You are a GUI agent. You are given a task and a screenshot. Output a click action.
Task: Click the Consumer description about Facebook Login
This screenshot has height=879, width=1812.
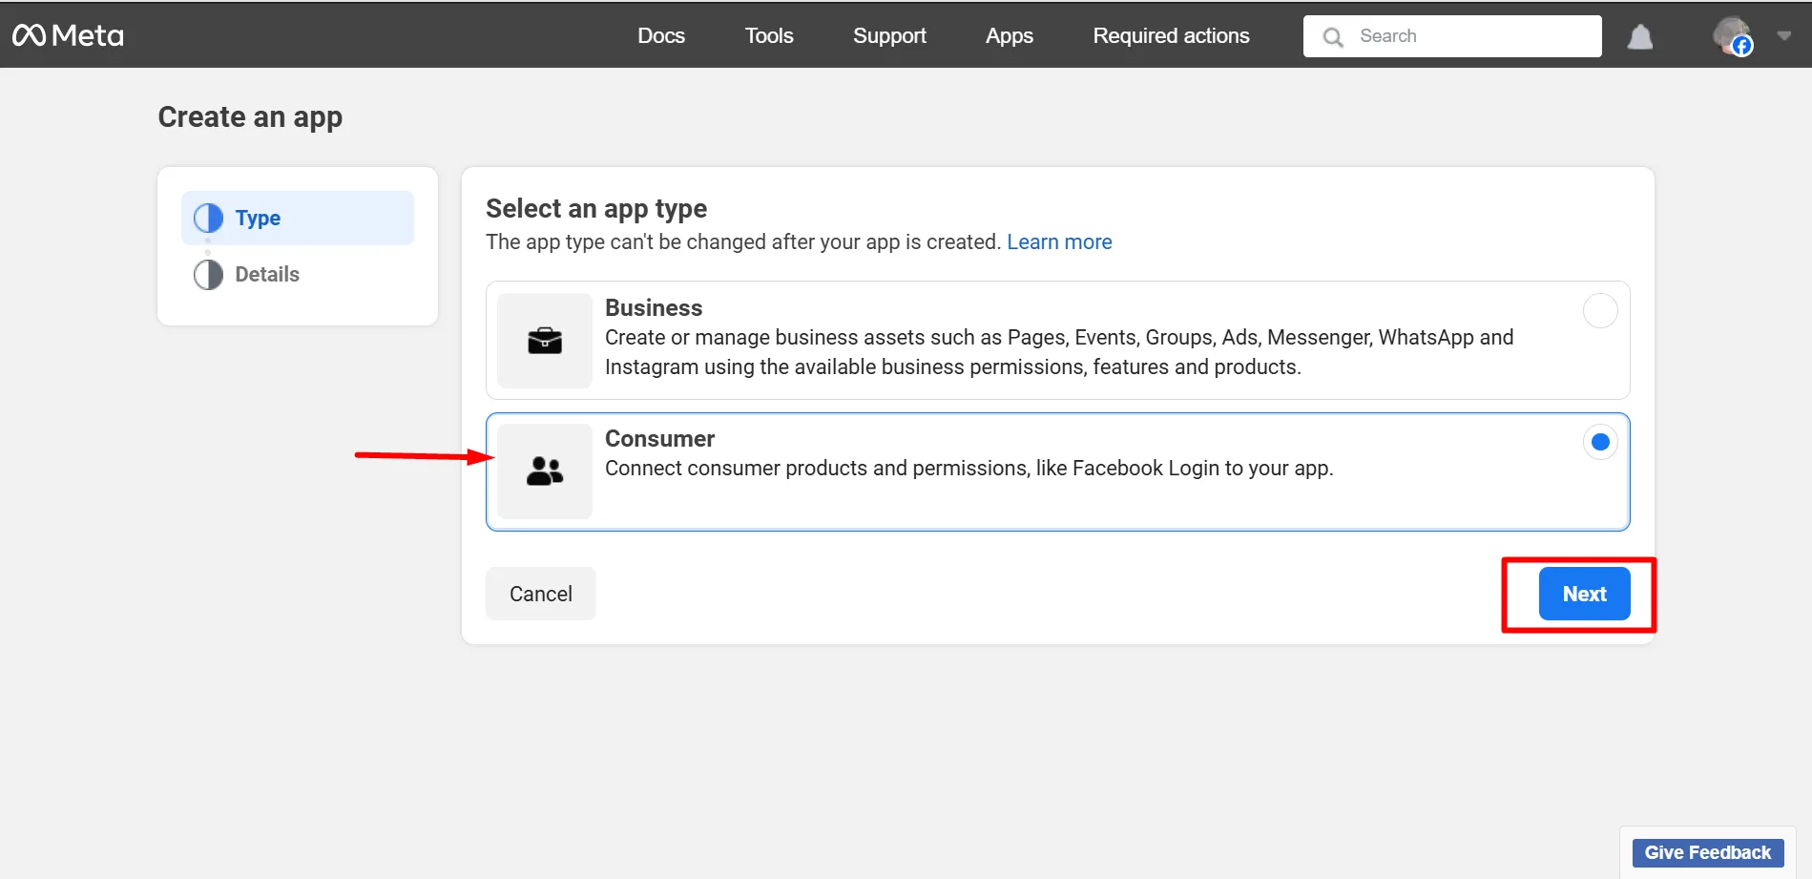click(x=968, y=468)
